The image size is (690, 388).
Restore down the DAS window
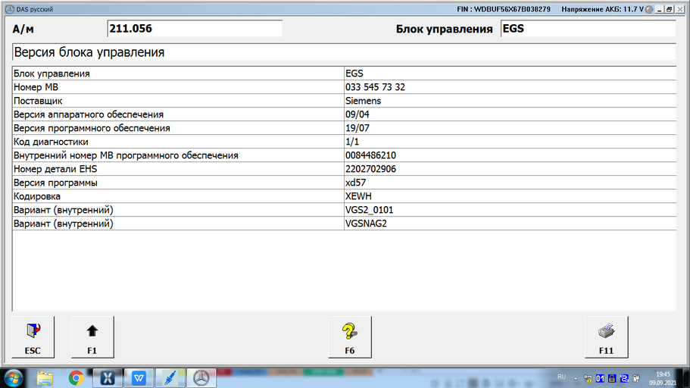pos(670,9)
